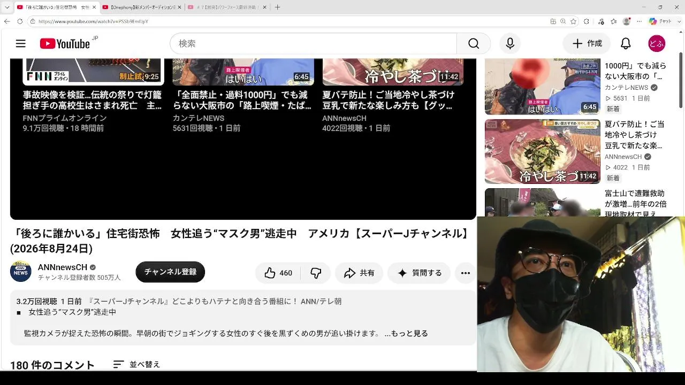Open sidebar 夏バテ防止 video title

pyautogui.click(x=635, y=135)
